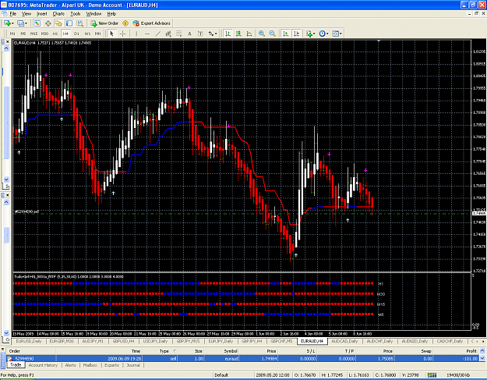Switch to the EURUSD,Daily chart tab
This screenshot has width=487, height=380.
[29, 342]
